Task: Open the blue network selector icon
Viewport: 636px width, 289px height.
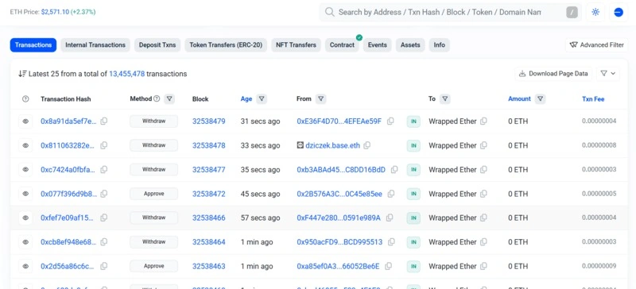Action: coord(619,12)
